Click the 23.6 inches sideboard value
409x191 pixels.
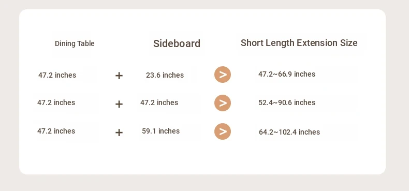(x=165, y=75)
